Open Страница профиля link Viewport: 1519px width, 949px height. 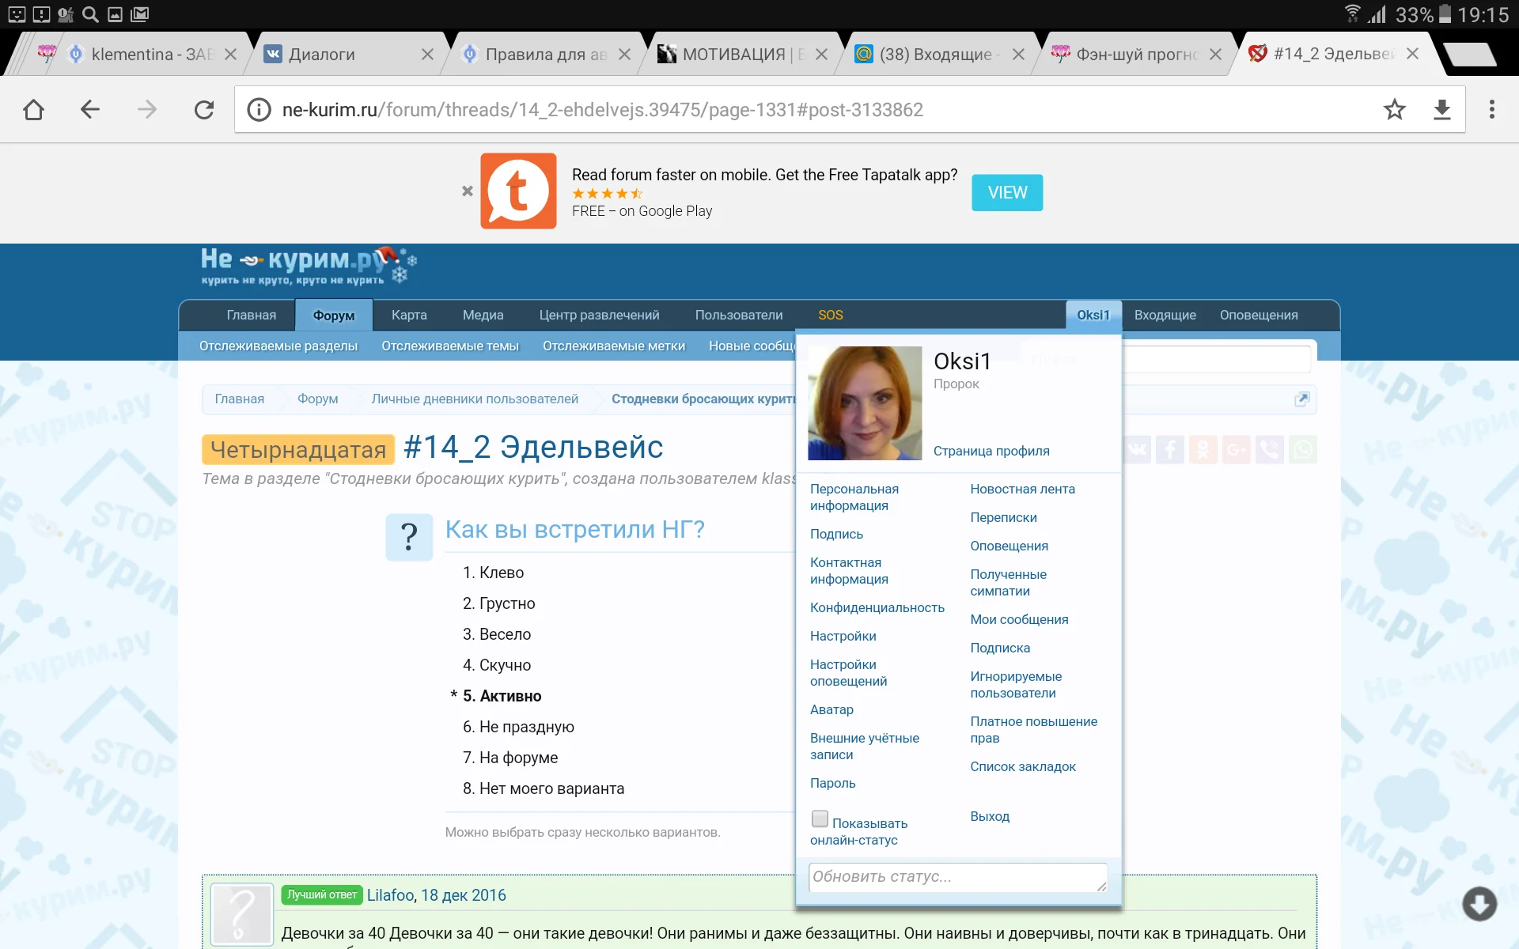tap(991, 451)
